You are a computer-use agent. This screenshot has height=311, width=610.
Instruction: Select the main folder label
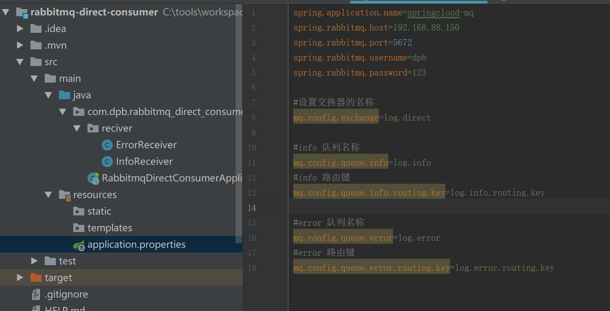[70, 79]
